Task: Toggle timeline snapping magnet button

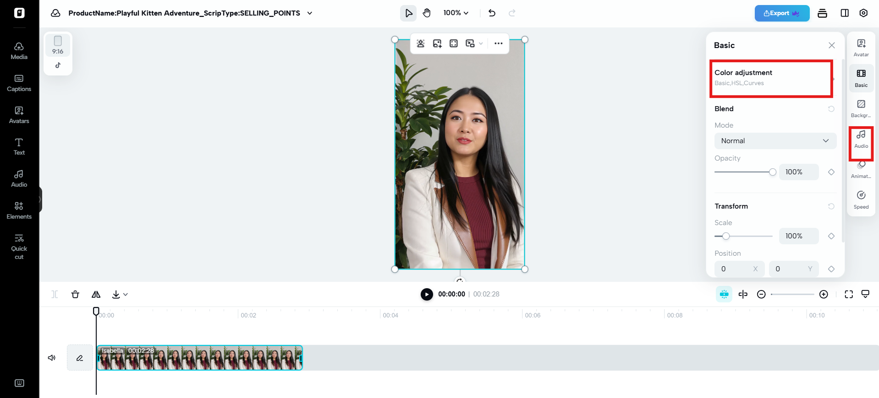Action: (724, 294)
